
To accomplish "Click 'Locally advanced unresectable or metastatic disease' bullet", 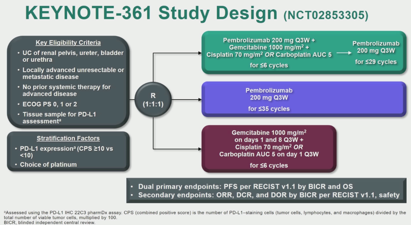I will point(73,73).
